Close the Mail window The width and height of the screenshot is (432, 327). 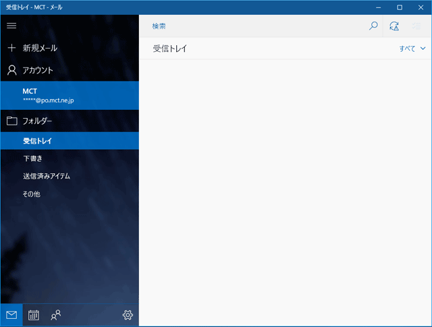tap(421, 7)
